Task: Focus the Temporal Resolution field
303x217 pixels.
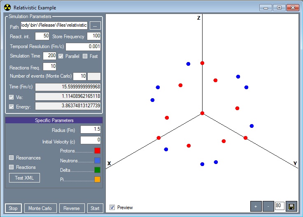Action: click(x=83, y=47)
